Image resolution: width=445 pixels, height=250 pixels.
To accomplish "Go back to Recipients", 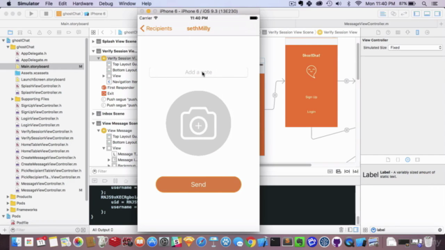I will [156, 28].
